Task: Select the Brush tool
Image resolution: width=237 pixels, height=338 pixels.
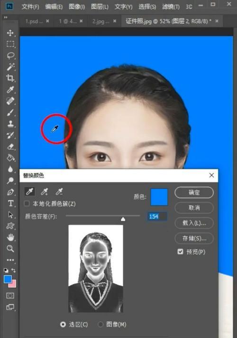Action: [x=10, y=112]
